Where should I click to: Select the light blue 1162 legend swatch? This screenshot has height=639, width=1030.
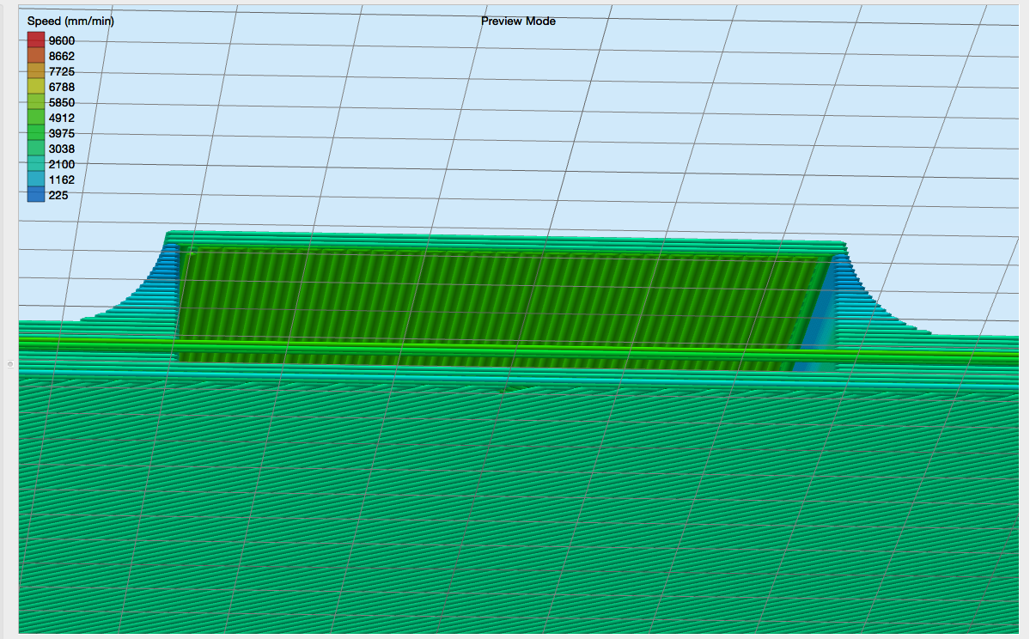35,180
